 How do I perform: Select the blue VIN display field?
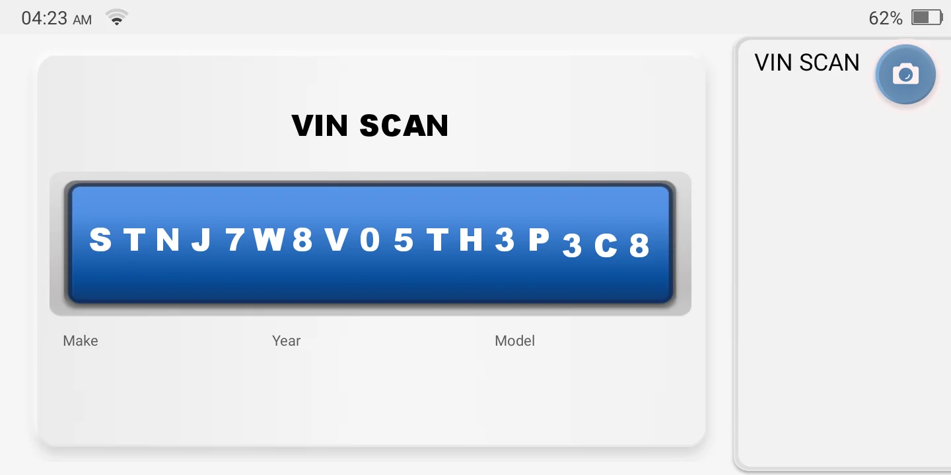pos(370,243)
